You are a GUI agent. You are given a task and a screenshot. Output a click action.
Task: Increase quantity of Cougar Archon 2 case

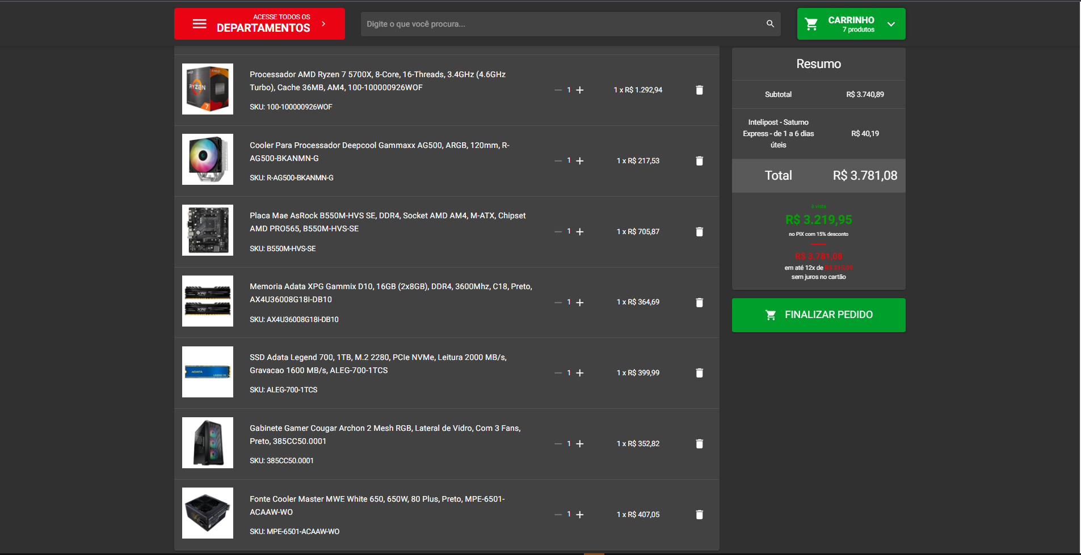click(x=579, y=444)
